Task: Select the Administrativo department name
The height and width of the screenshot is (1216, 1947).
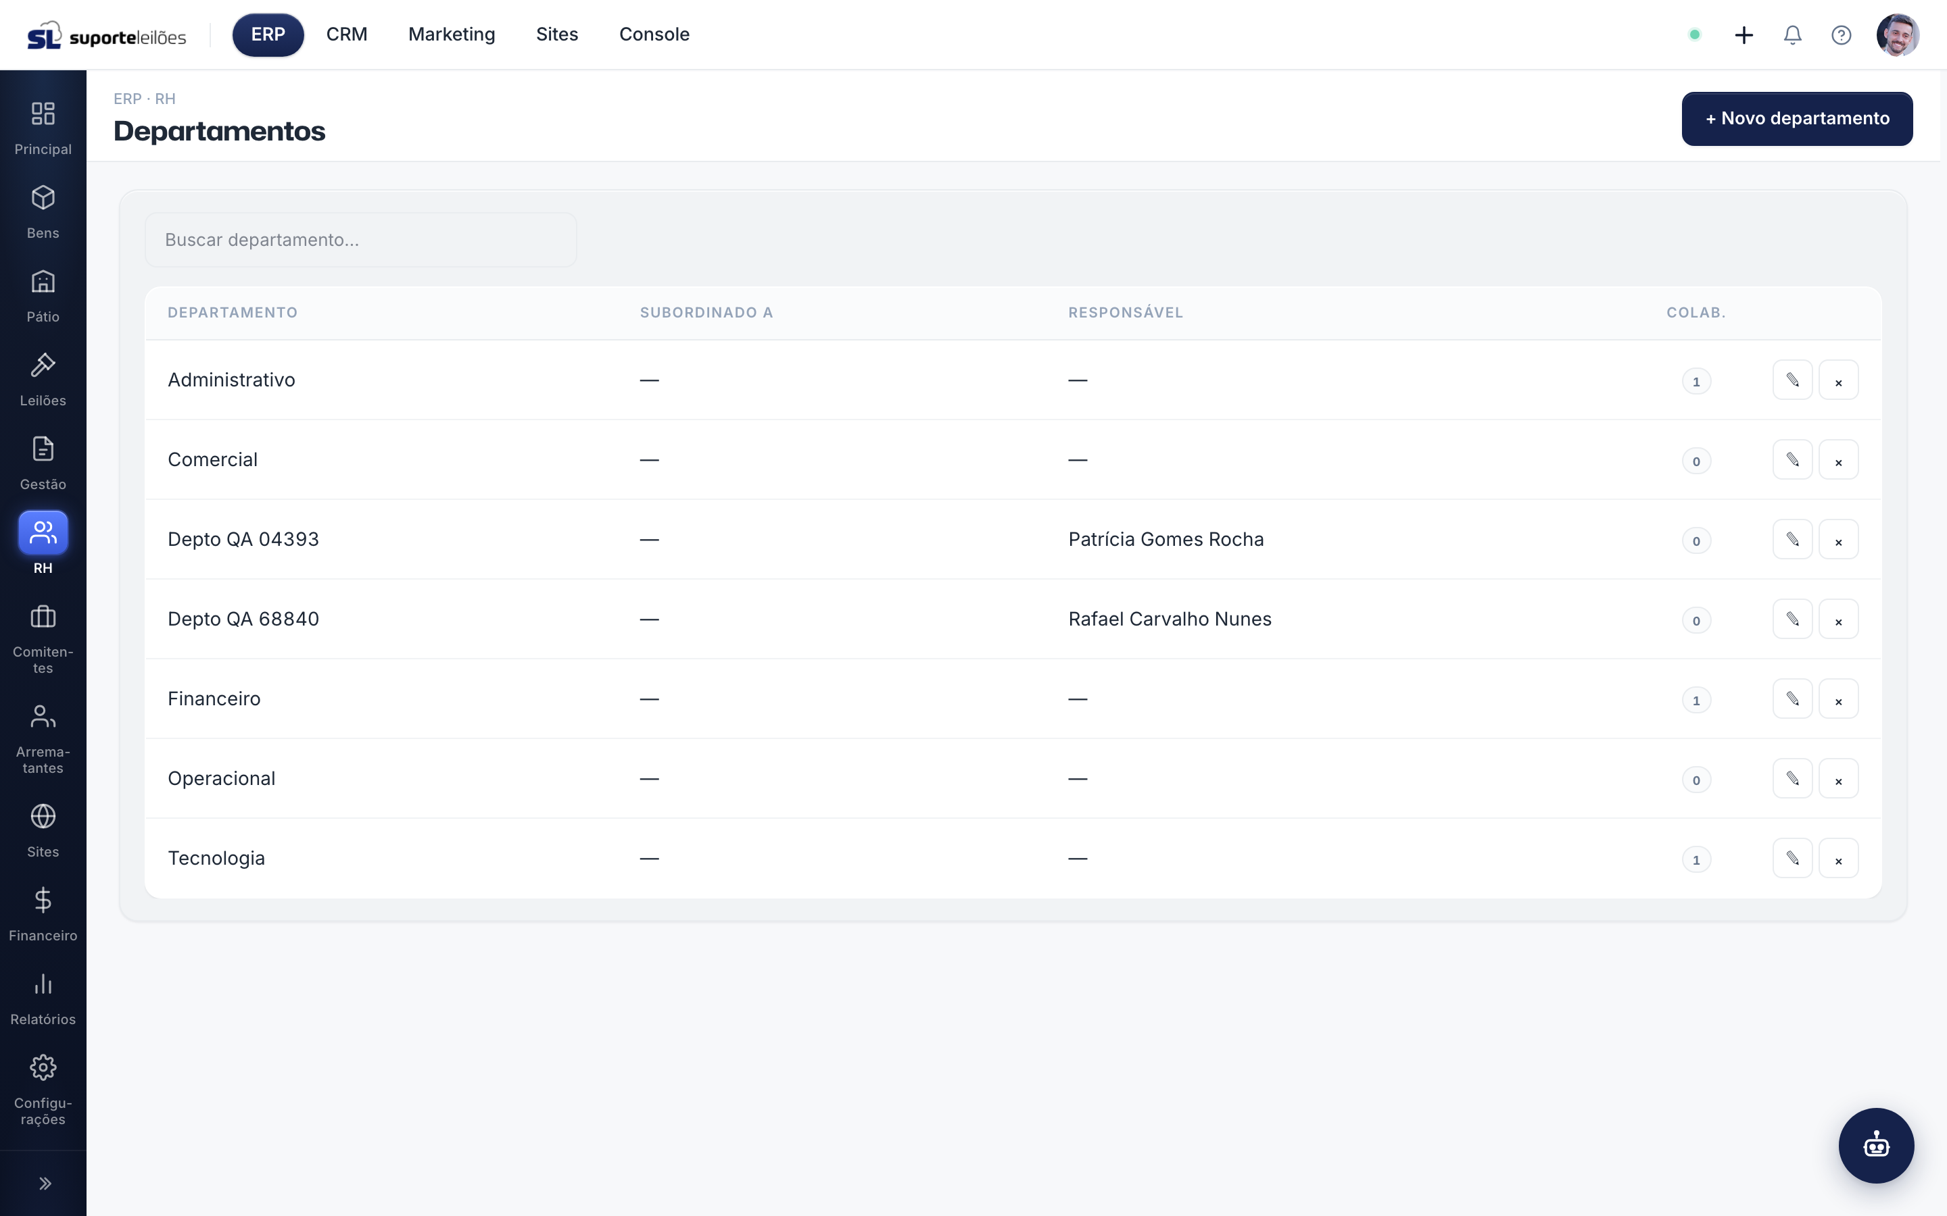Action: coord(231,380)
